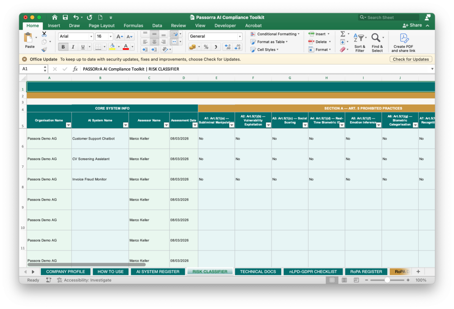Viewport: 454px width, 309px height.
Task: Create PDF and share link
Action: [403, 43]
